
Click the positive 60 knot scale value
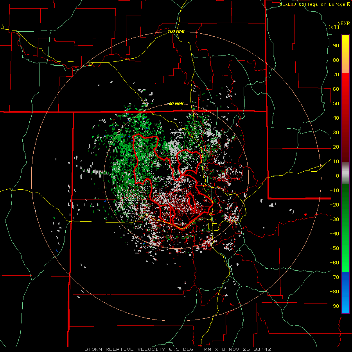point(336,89)
